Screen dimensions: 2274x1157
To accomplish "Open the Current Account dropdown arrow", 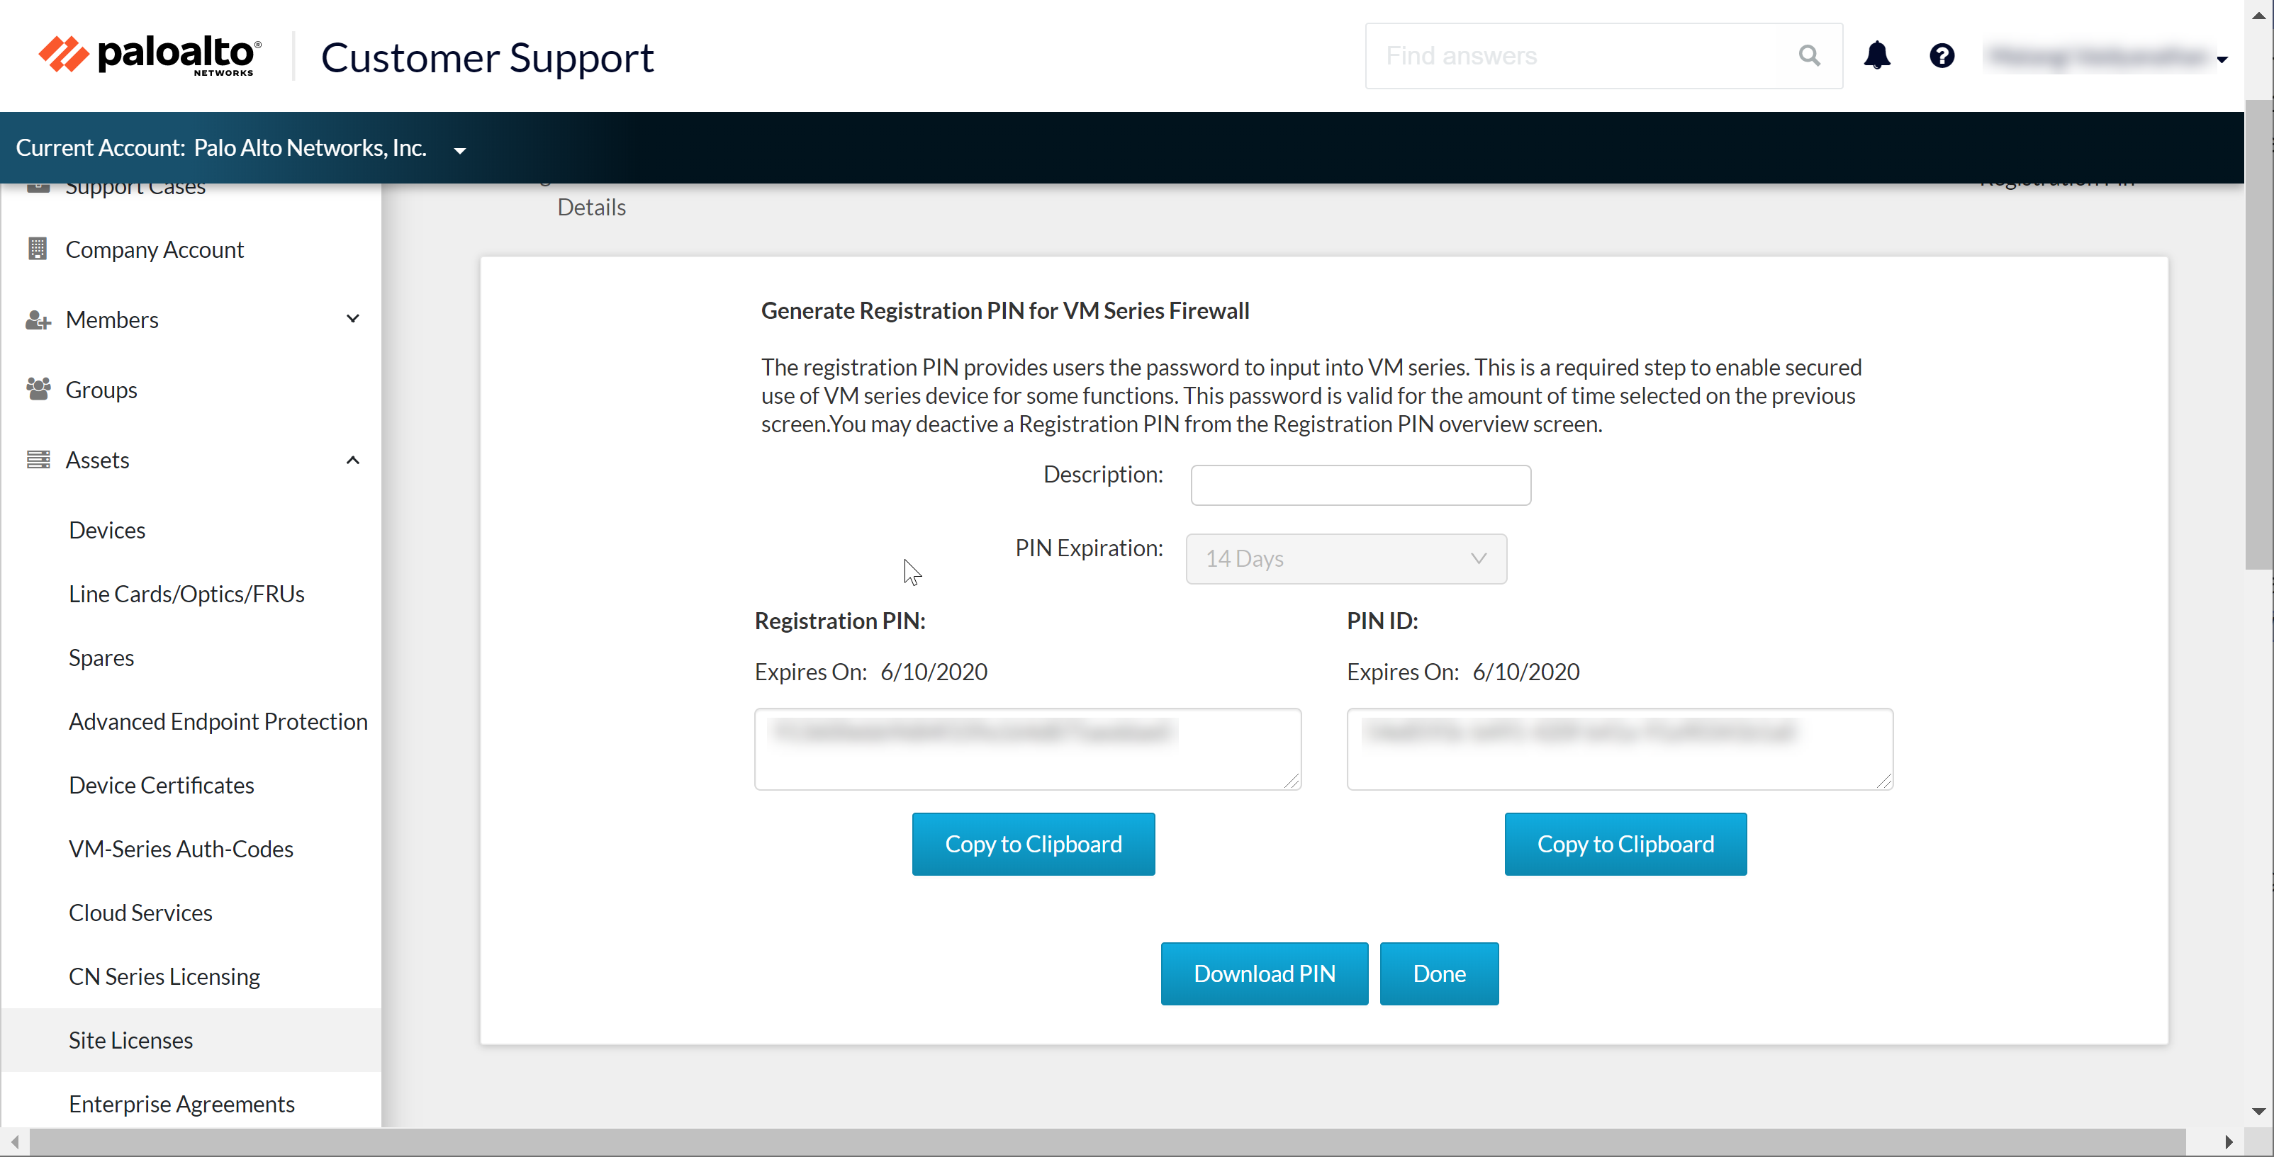I will click(460, 150).
